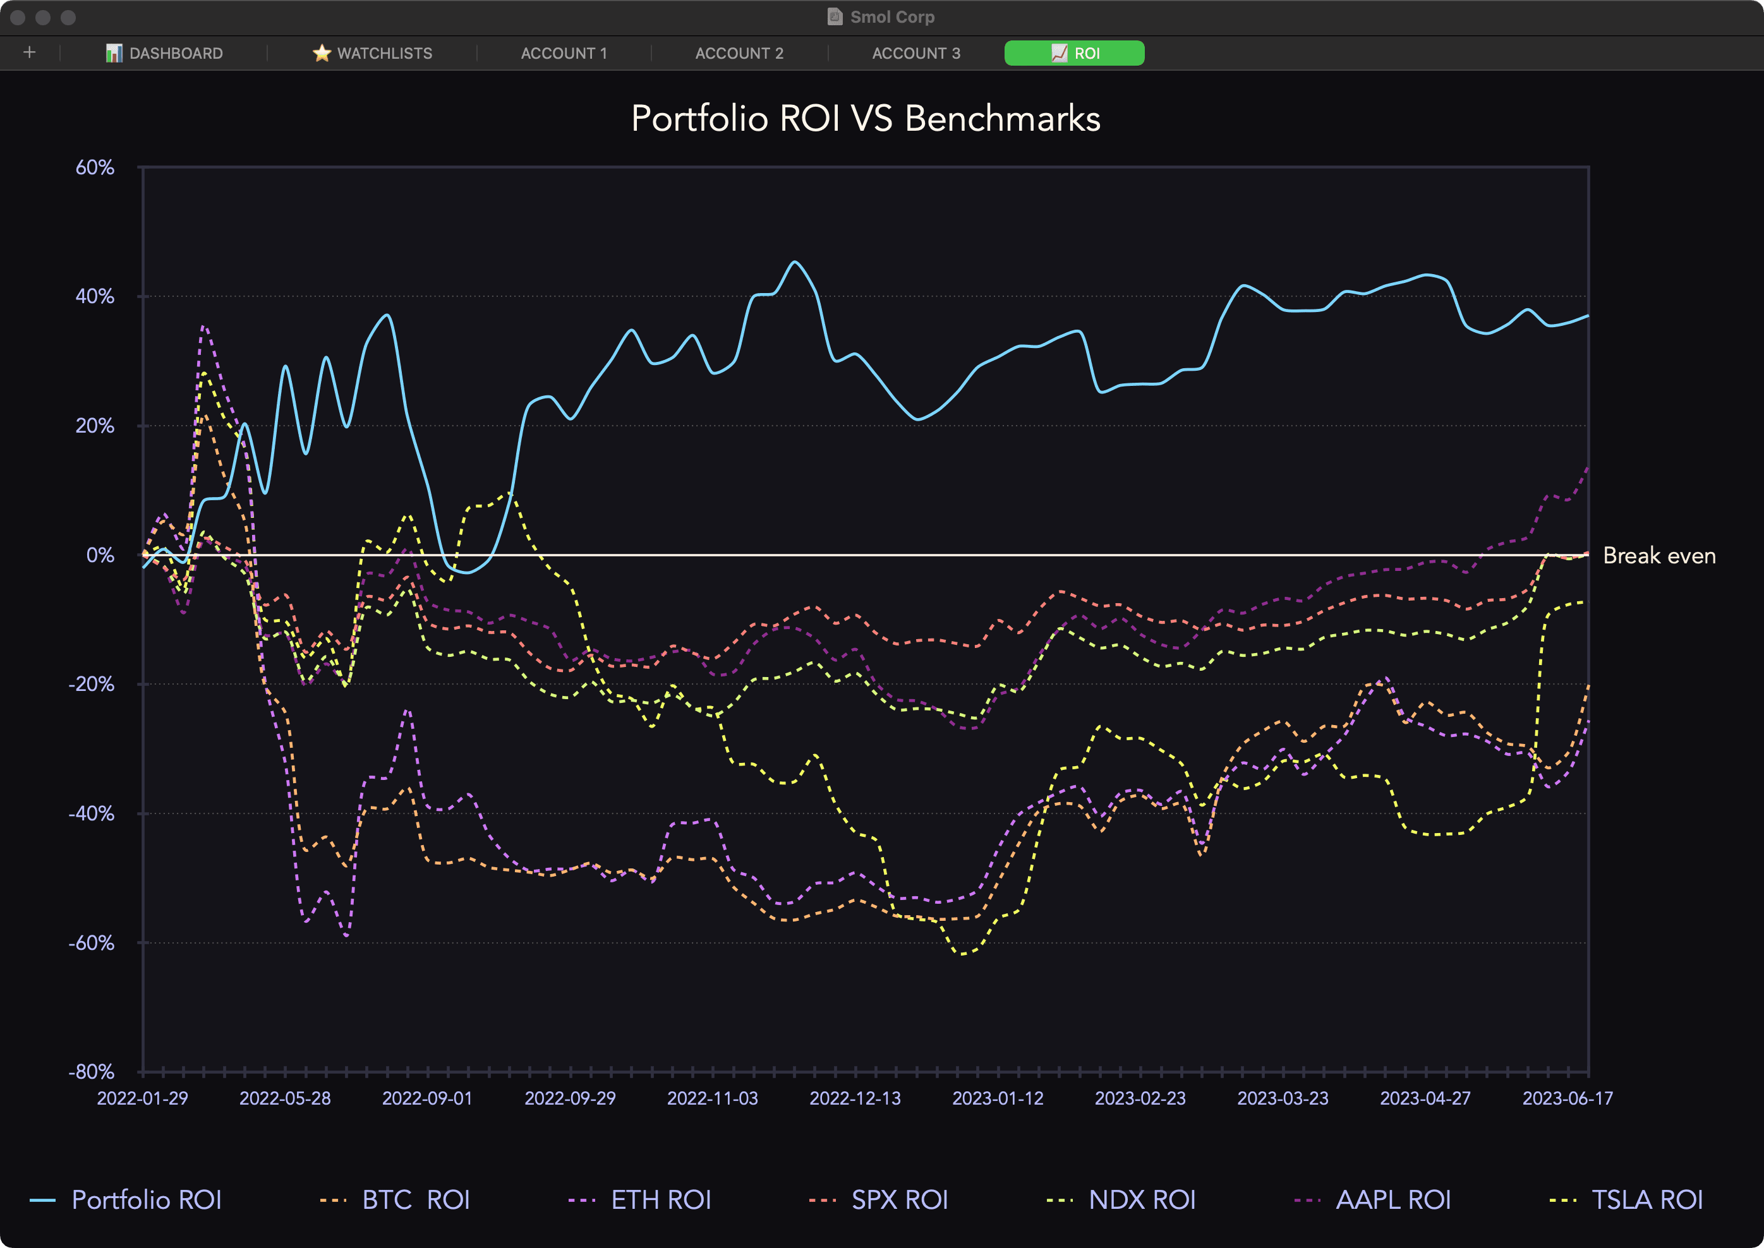Click the 2022-12-13 date axis label

(855, 1098)
